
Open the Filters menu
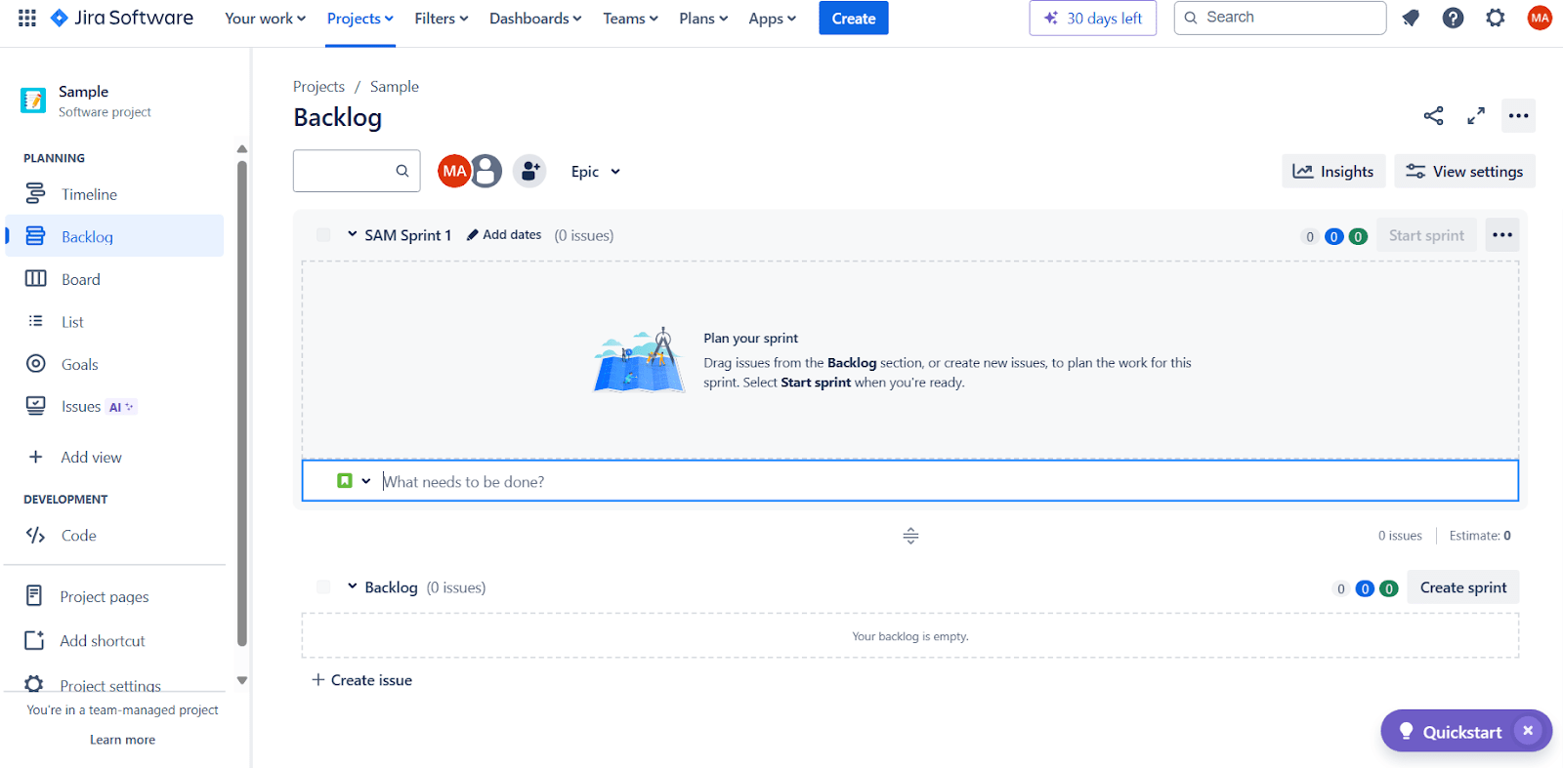(441, 19)
